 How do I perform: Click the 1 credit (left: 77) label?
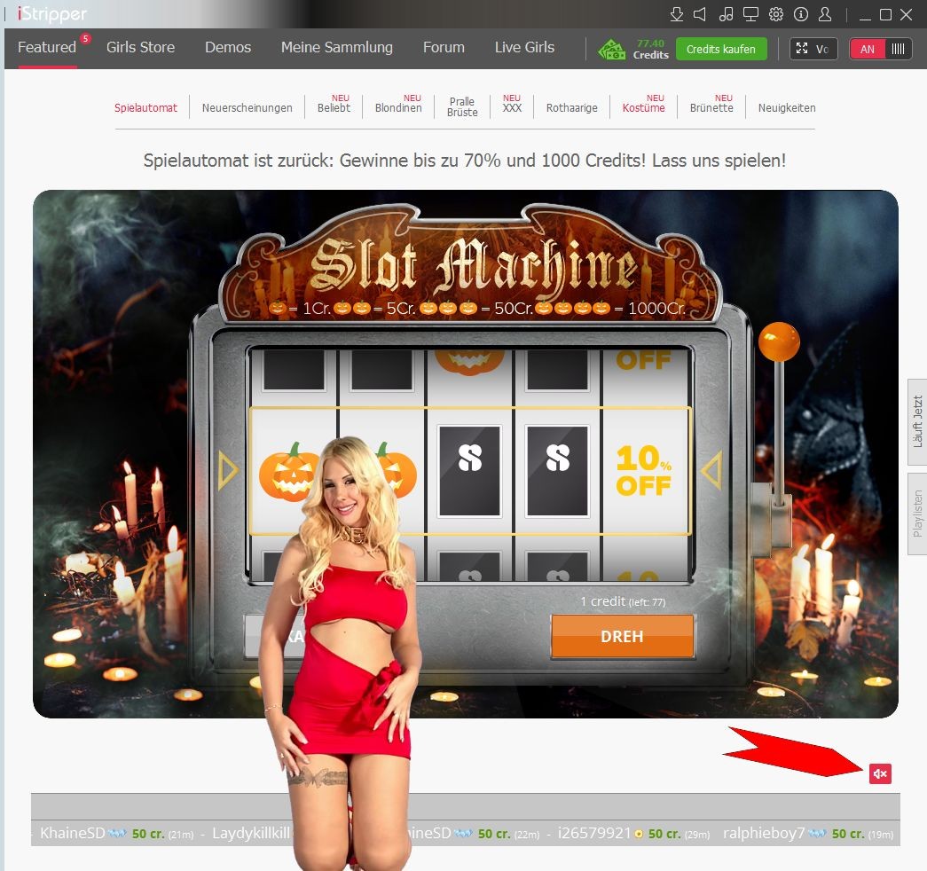tap(623, 601)
